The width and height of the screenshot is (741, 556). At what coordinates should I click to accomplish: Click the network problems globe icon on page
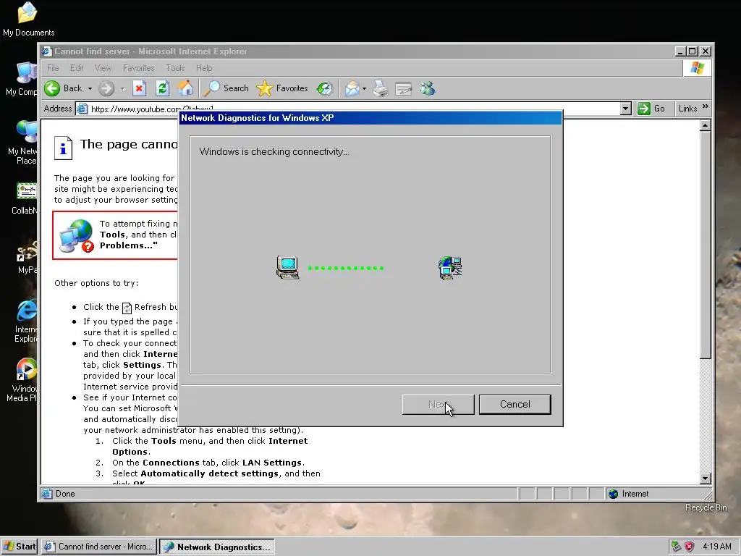(76, 235)
